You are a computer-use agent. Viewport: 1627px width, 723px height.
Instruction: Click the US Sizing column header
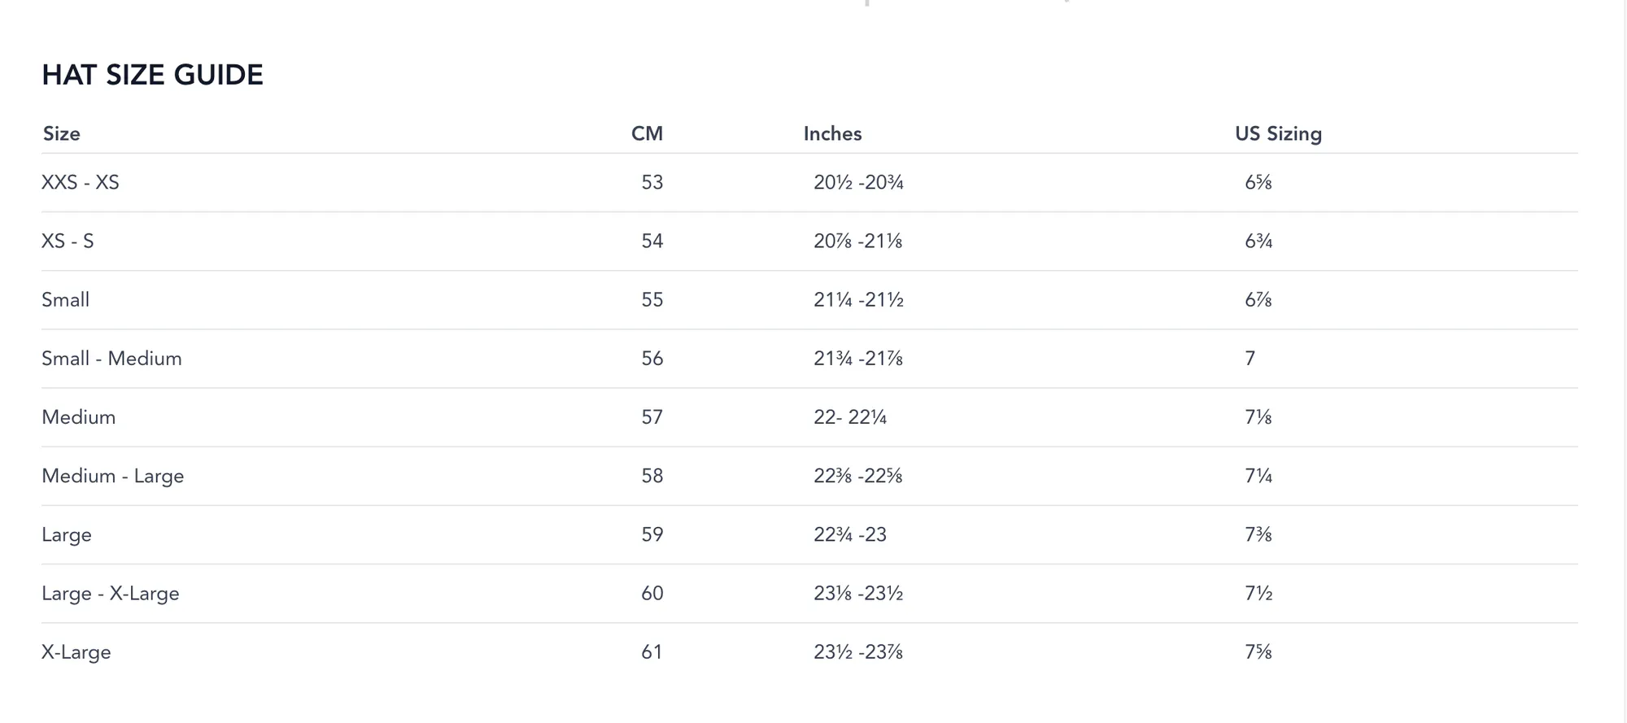(x=1278, y=133)
